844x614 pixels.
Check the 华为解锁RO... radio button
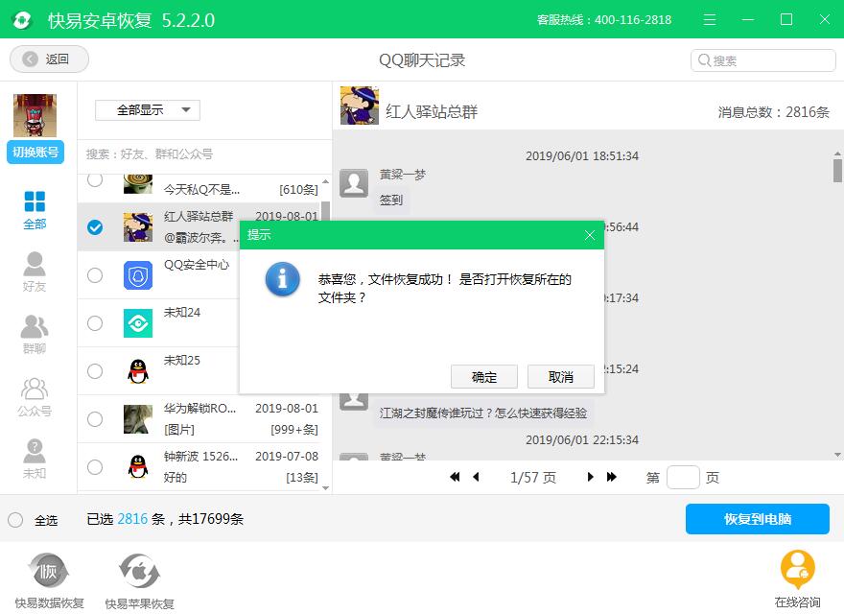95,419
